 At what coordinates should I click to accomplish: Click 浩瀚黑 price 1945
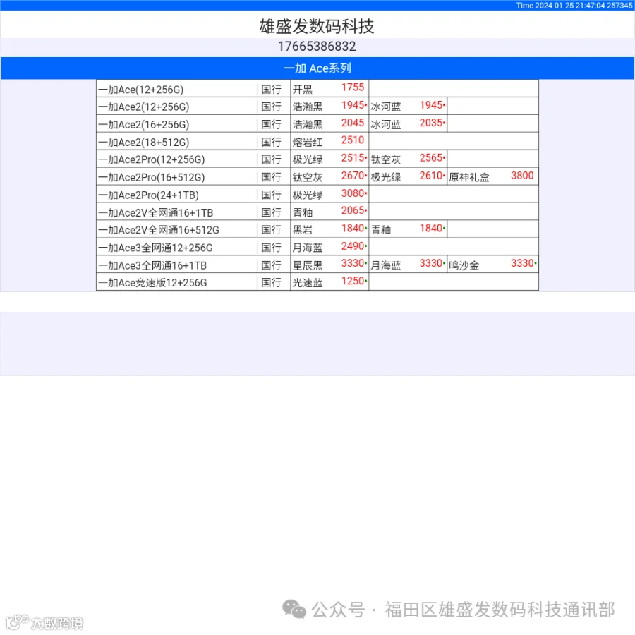click(x=353, y=105)
